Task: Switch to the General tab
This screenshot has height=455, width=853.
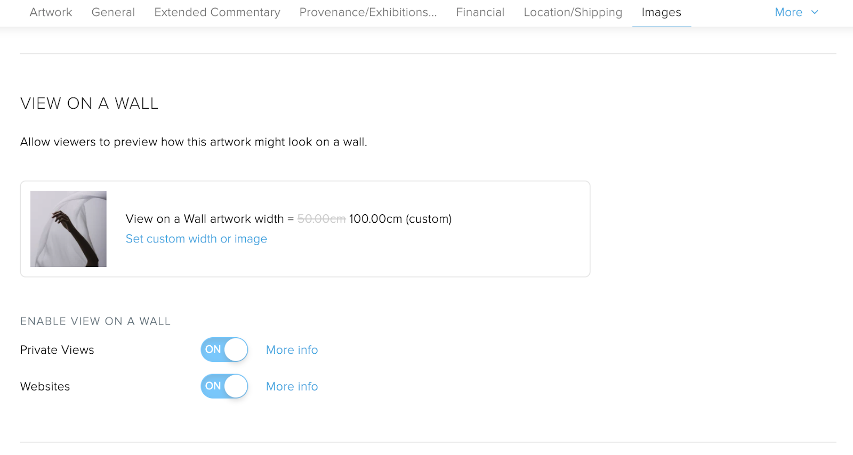Action: [x=113, y=12]
